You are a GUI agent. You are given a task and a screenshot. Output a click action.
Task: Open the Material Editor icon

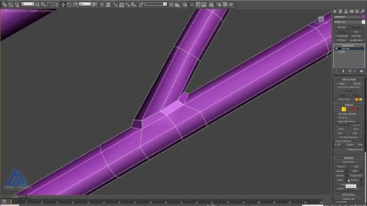click(212, 5)
